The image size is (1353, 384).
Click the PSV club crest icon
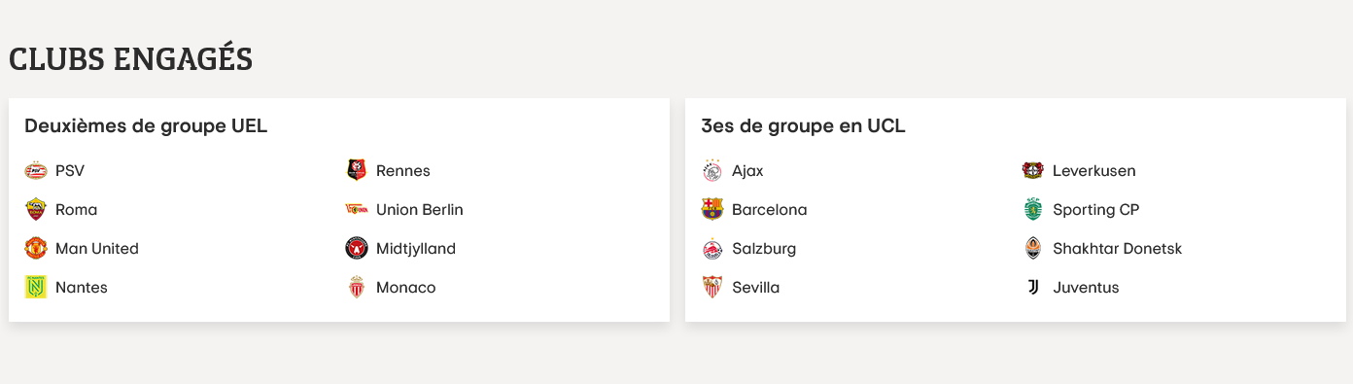click(36, 171)
